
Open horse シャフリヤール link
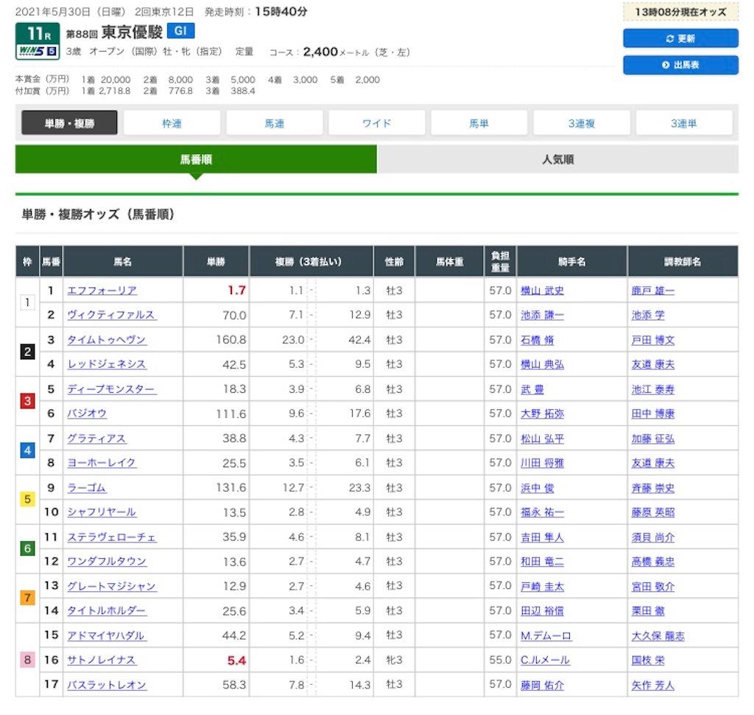click(x=102, y=512)
